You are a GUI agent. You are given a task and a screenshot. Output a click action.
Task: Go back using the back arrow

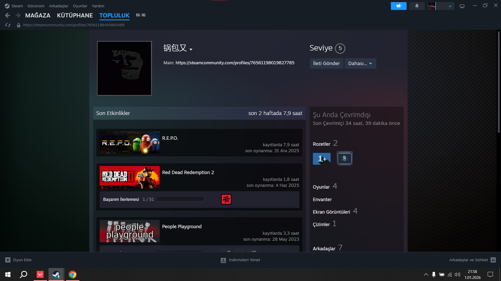[x=8, y=16]
